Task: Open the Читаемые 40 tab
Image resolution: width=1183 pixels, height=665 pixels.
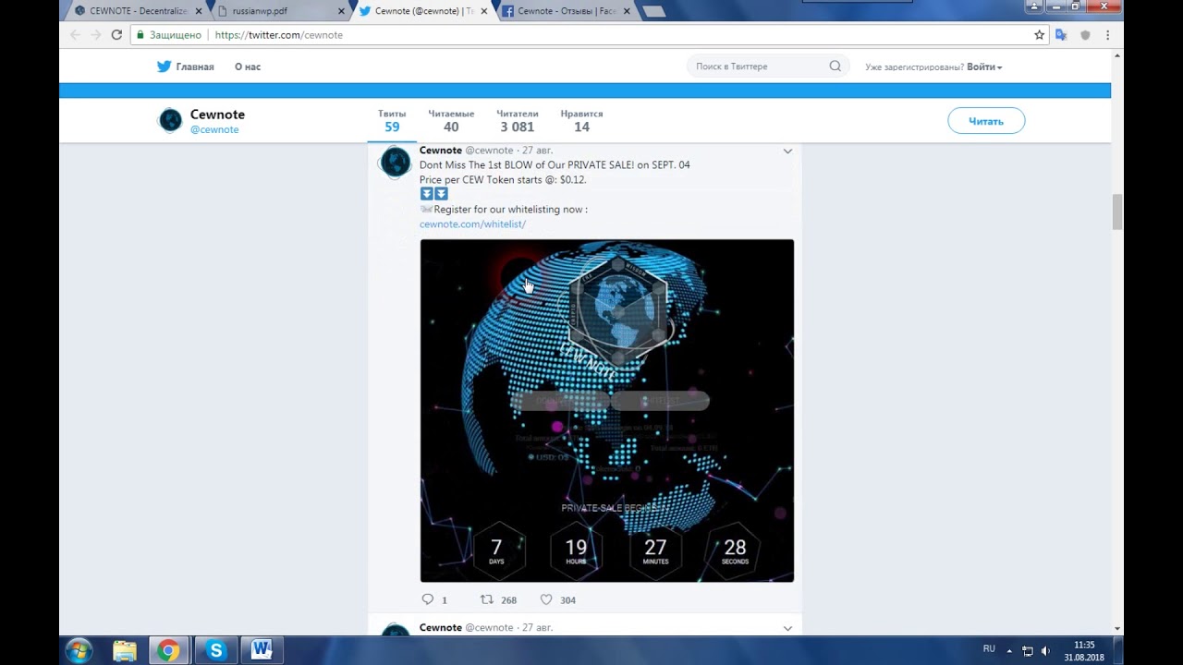Action: click(x=451, y=120)
